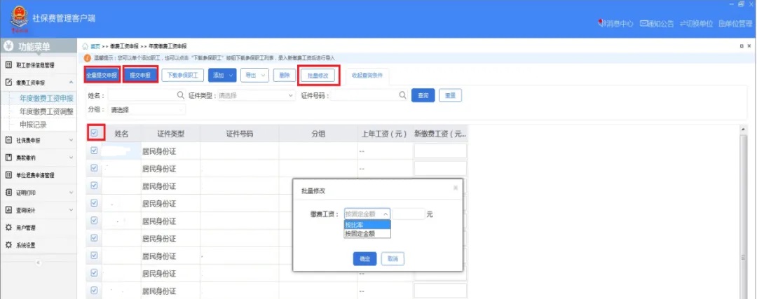Open 单位管理 in the header
This screenshot has width=757, height=299.
point(735,23)
